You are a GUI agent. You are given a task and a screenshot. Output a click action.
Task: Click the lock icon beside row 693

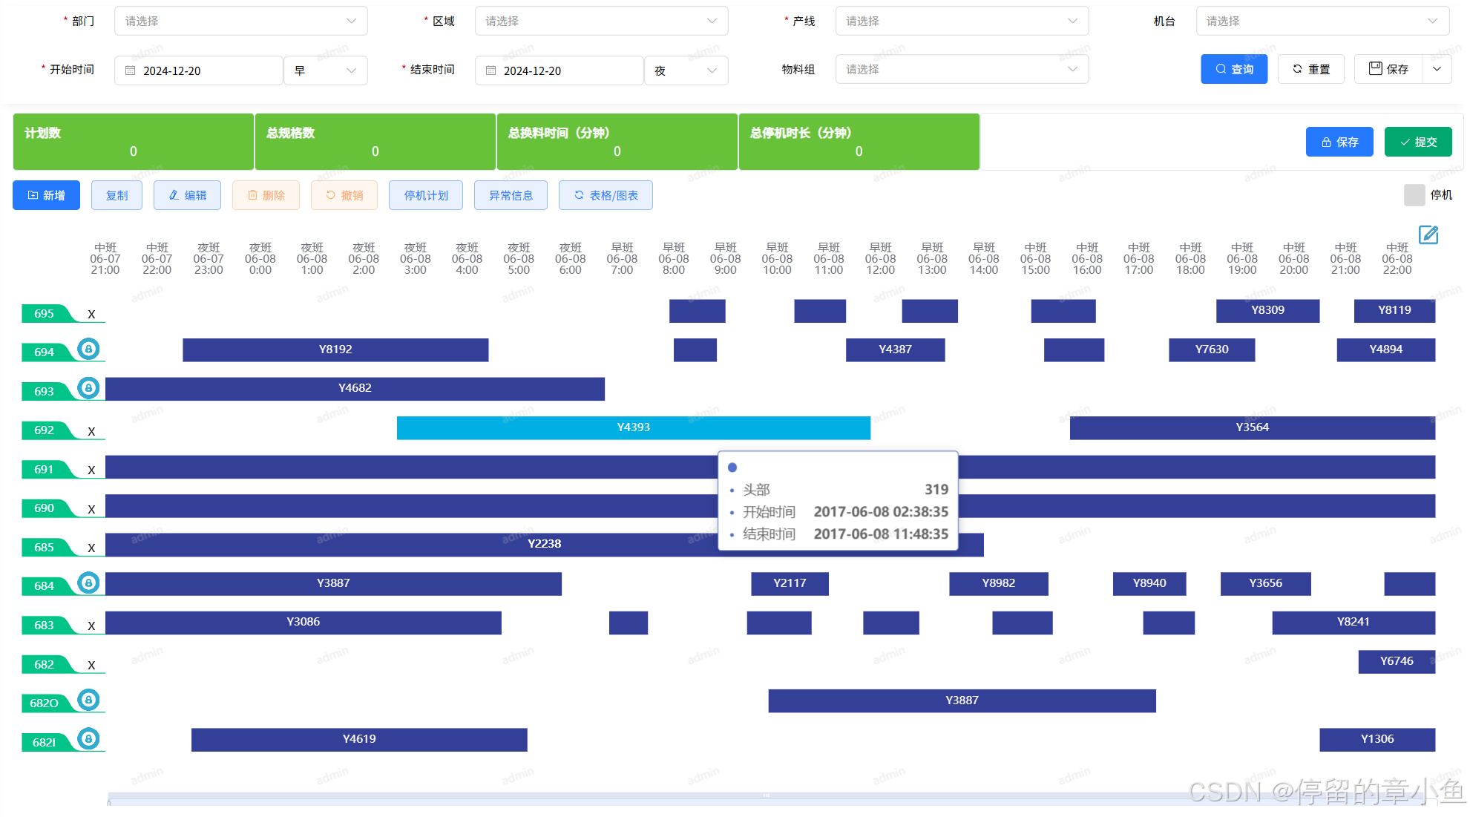pyautogui.click(x=88, y=387)
